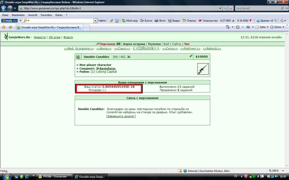Open the Рулетка link

pyautogui.click(x=154, y=44)
